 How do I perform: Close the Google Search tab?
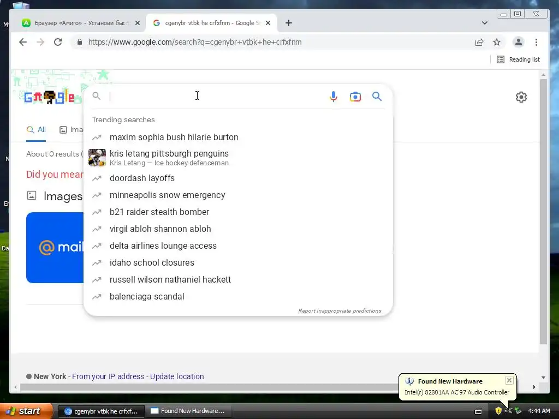coord(268,23)
